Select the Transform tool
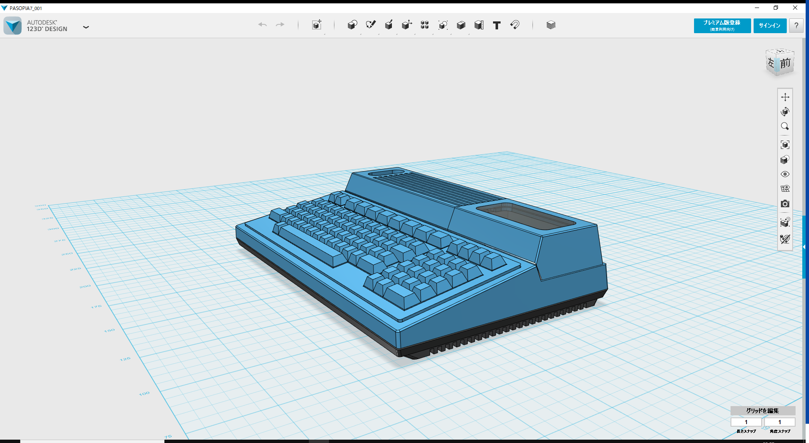The height and width of the screenshot is (443, 809). pos(317,25)
